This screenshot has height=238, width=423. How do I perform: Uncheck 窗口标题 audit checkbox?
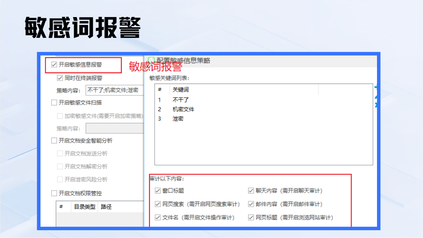tap(158, 191)
